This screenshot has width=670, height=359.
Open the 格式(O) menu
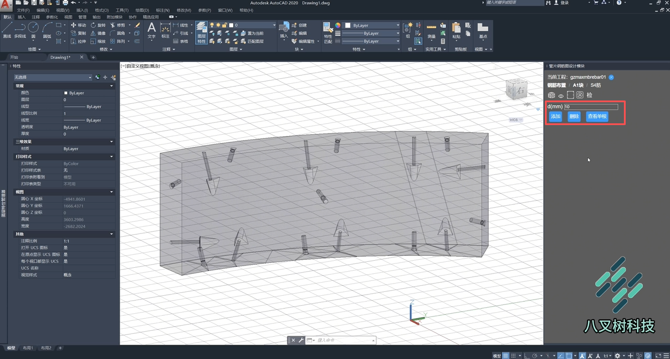[101, 10]
